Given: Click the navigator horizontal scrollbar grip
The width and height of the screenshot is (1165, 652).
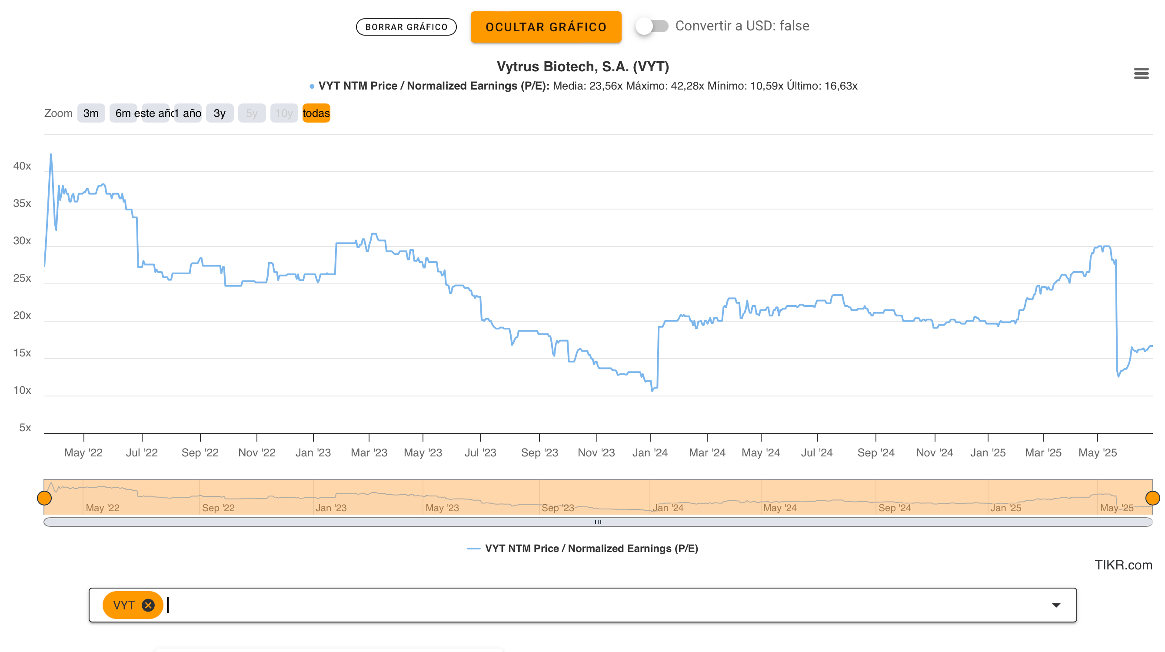Looking at the screenshot, I should tap(598, 522).
